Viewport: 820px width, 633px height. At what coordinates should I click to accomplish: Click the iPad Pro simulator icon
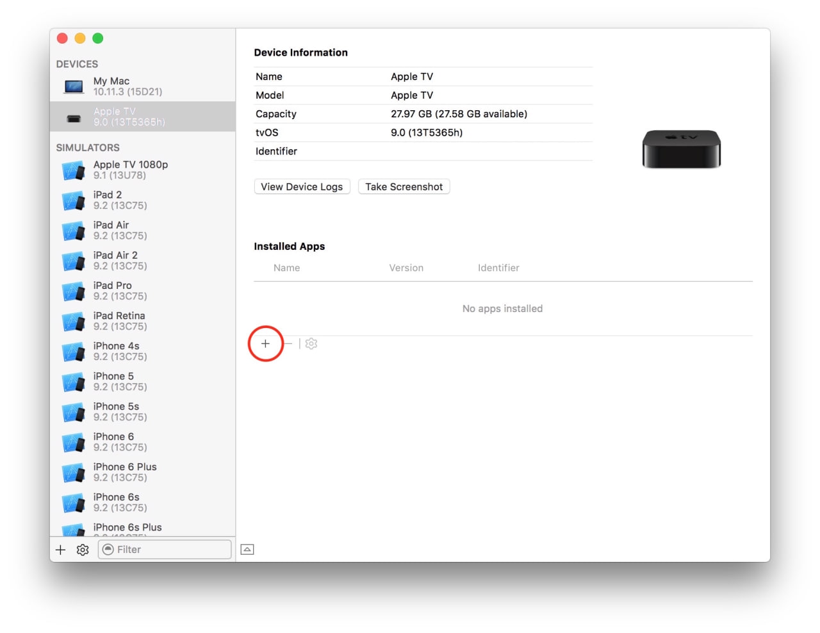(73, 292)
